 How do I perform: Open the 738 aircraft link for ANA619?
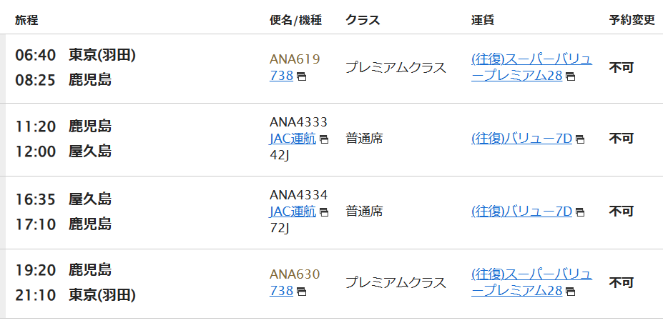click(x=281, y=76)
